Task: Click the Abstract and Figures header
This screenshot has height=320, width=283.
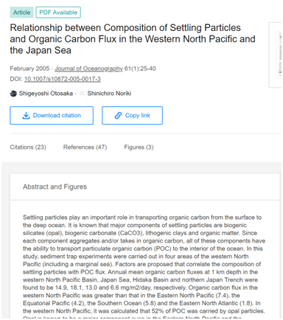Action: click(55, 187)
